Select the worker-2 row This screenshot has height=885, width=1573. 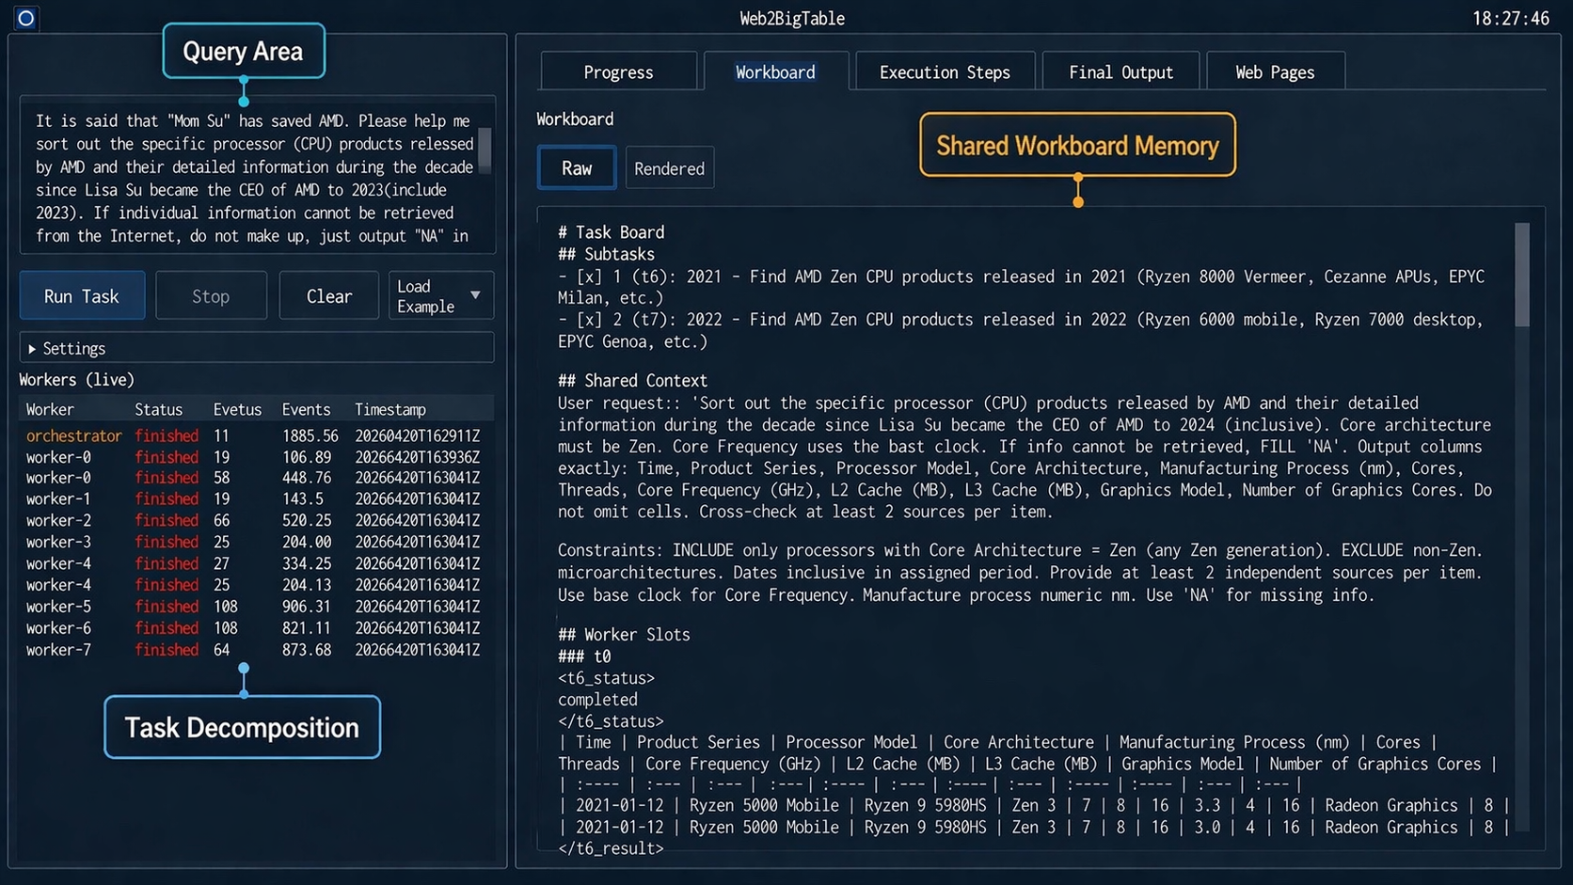(256, 521)
